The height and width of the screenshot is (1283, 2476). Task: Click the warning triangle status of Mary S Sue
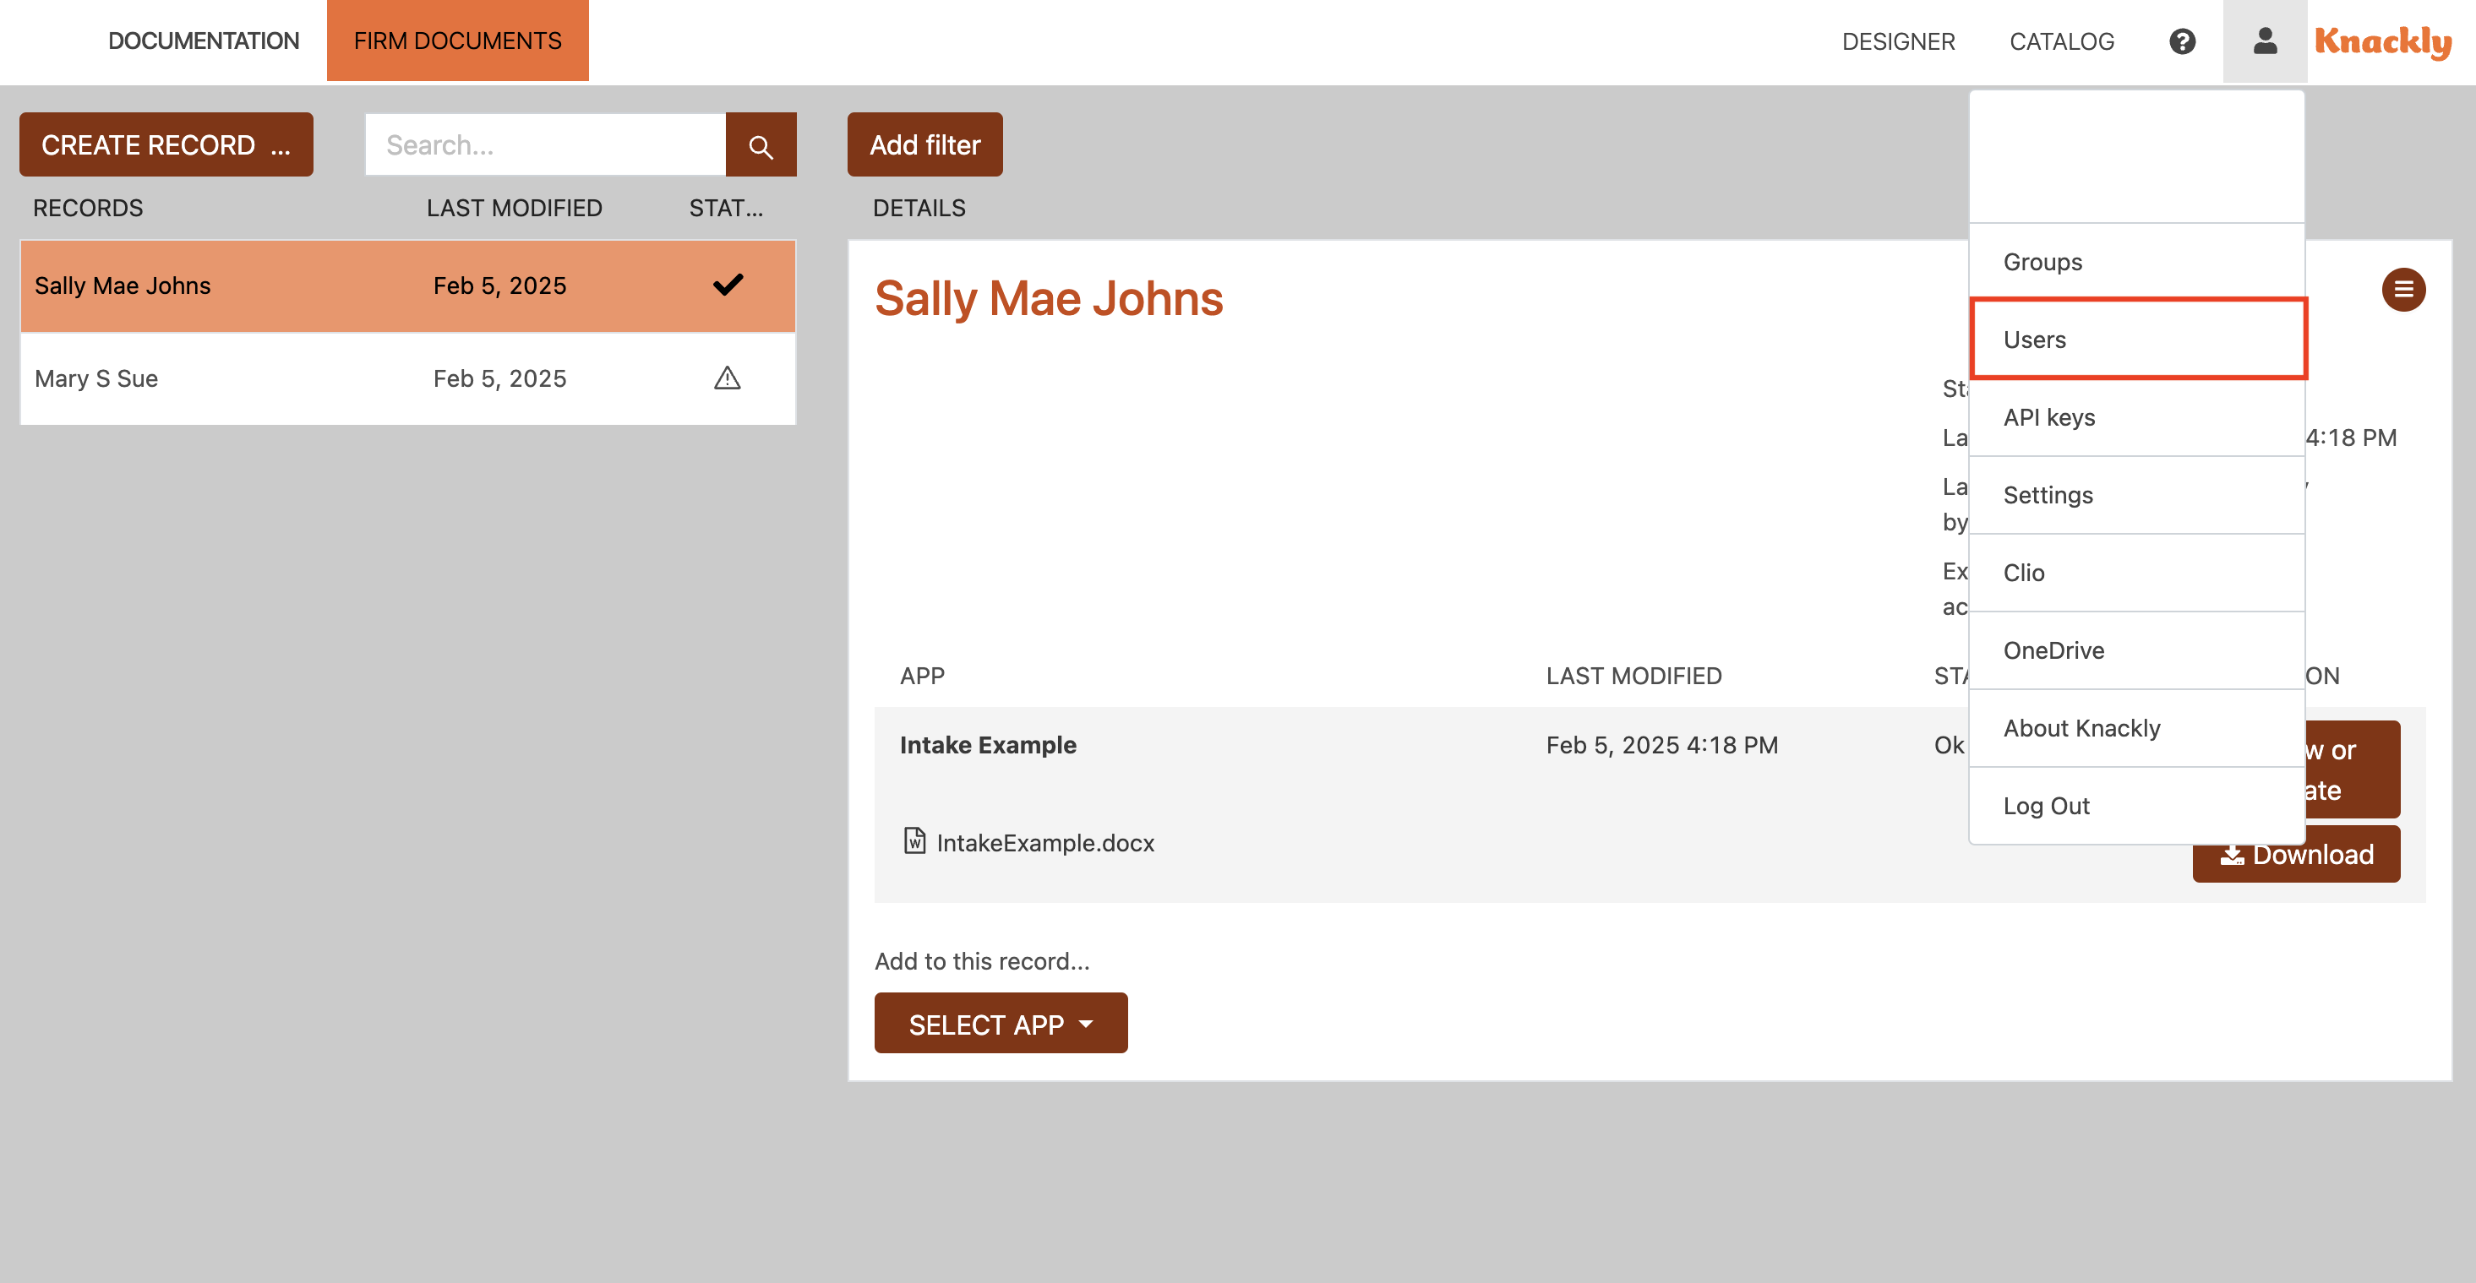click(728, 378)
